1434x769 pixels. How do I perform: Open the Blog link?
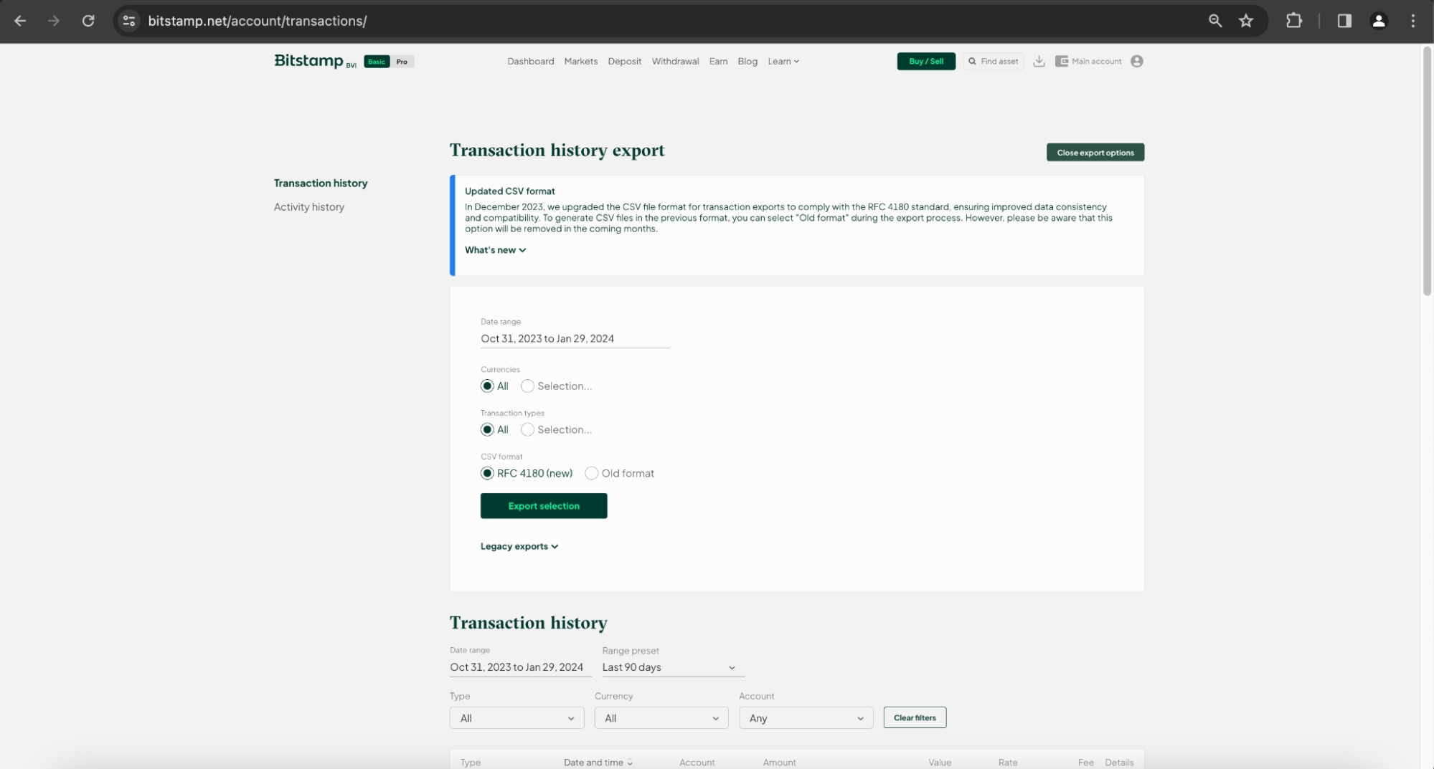[x=747, y=61]
